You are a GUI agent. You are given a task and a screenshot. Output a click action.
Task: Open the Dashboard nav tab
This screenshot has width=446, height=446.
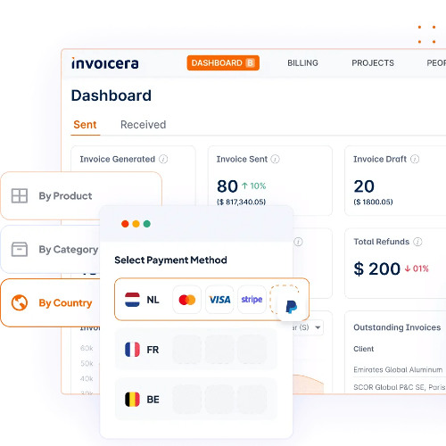pos(223,63)
